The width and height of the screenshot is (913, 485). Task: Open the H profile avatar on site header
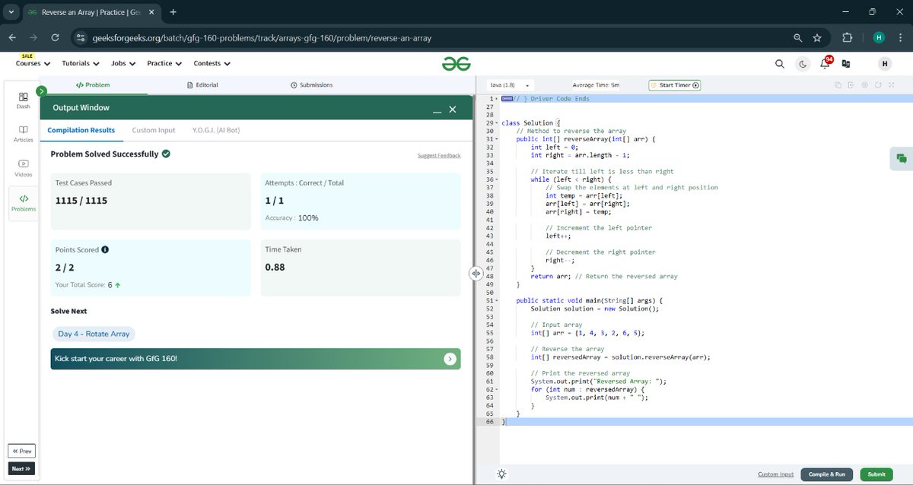pyautogui.click(x=884, y=64)
